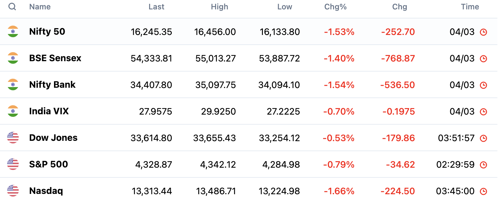Open the Dow Jones index link
The width and height of the screenshot is (498, 202).
tap(53, 138)
